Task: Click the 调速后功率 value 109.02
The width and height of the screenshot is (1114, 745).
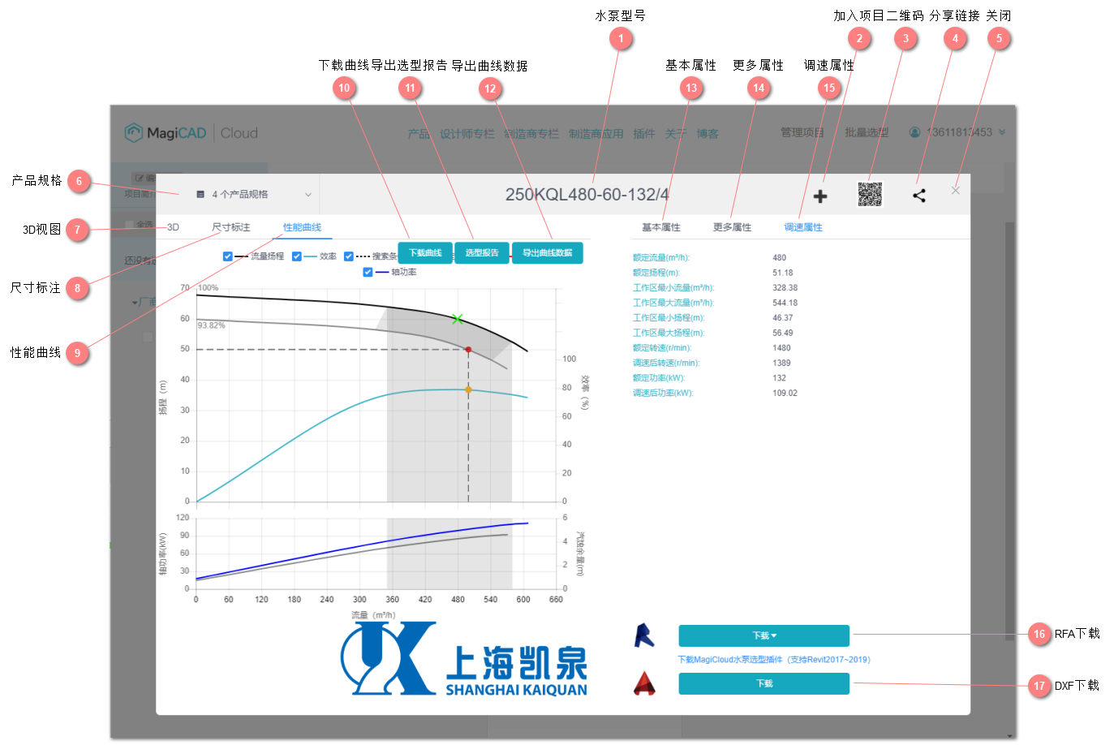Action: point(785,393)
